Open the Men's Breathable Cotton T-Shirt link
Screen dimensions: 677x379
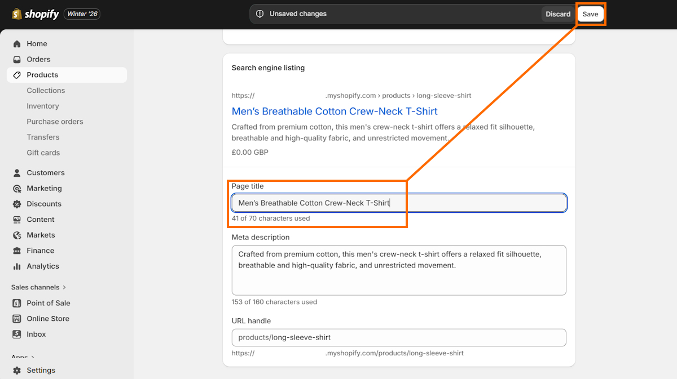[335, 111]
